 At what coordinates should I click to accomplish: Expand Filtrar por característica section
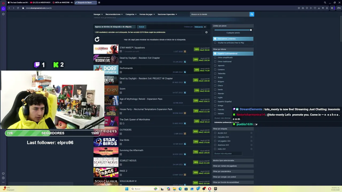233,171
